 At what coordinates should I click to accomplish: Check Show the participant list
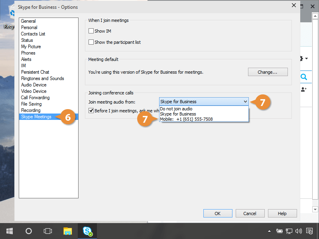coord(91,42)
